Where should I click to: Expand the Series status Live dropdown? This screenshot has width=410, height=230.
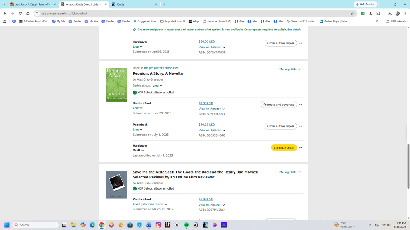pyautogui.click(x=157, y=85)
